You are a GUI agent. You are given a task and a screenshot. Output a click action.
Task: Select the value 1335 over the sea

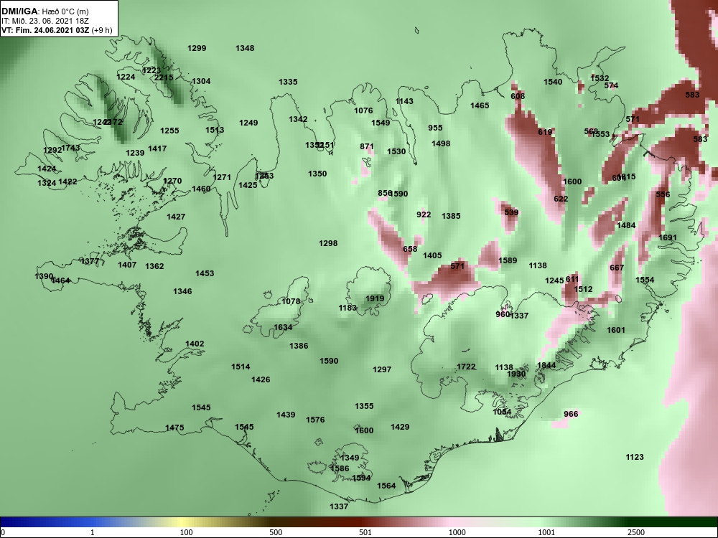click(288, 82)
